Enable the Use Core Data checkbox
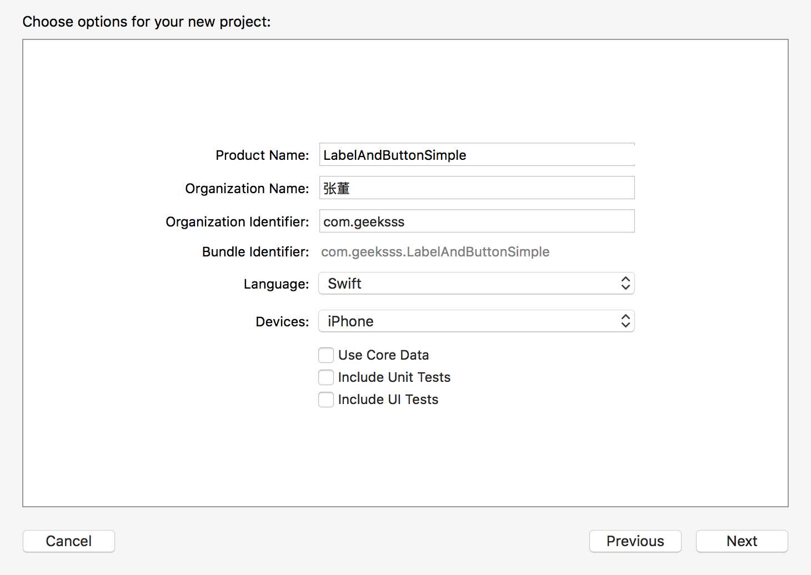Image resolution: width=811 pixels, height=575 pixels. (326, 355)
